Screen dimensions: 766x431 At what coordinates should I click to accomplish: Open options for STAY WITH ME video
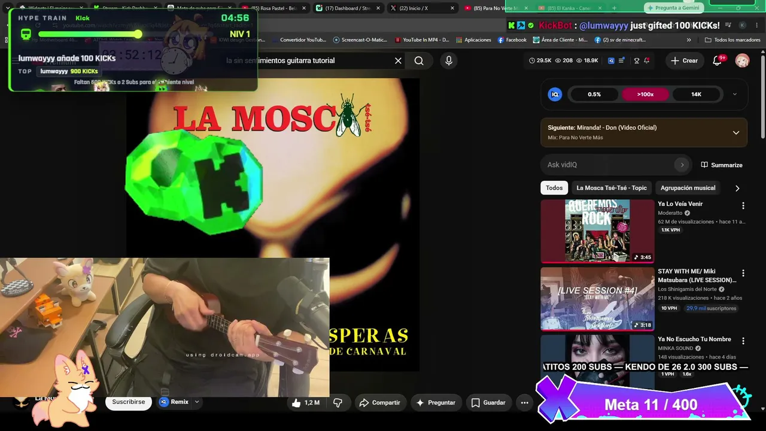tap(743, 274)
